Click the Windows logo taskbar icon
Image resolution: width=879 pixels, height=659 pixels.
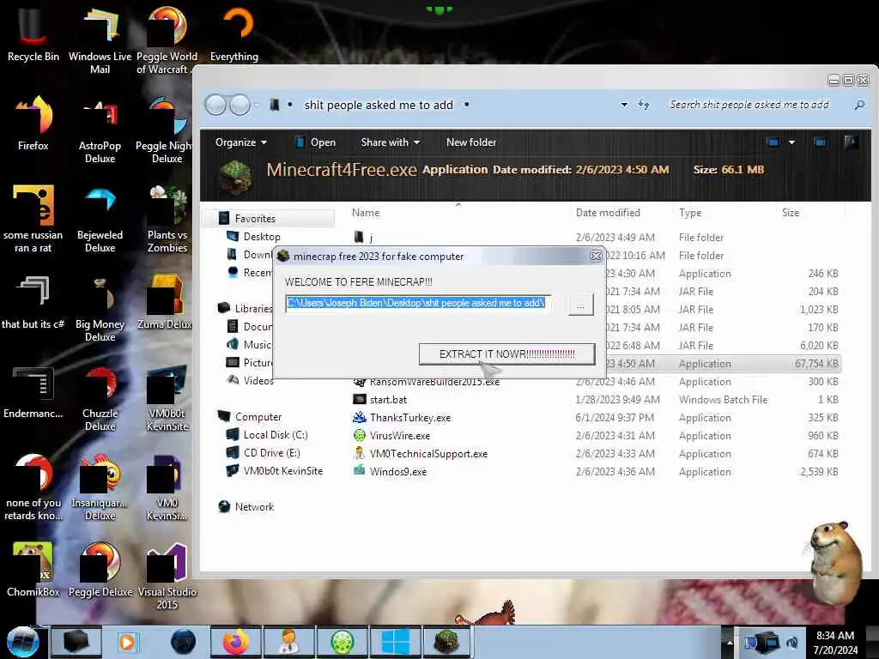point(396,642)
